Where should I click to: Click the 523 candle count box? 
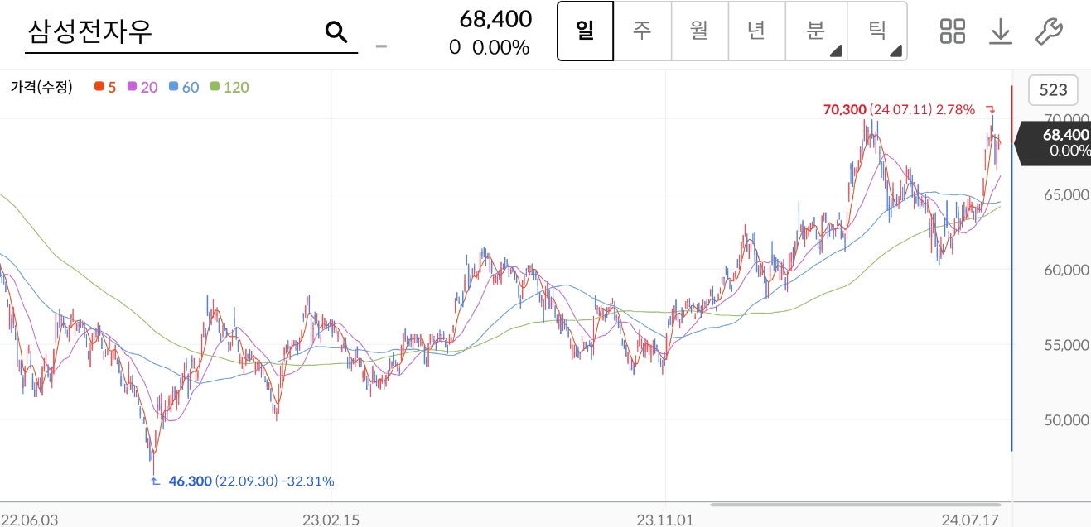tap(1052, 90)
